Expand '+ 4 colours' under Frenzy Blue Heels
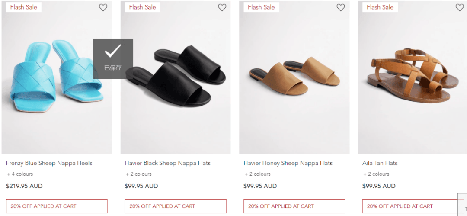Viewport: 467px width, 216px height. point(19,174)
